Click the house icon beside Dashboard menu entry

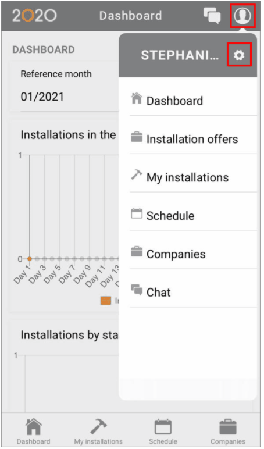coord(137,98)
